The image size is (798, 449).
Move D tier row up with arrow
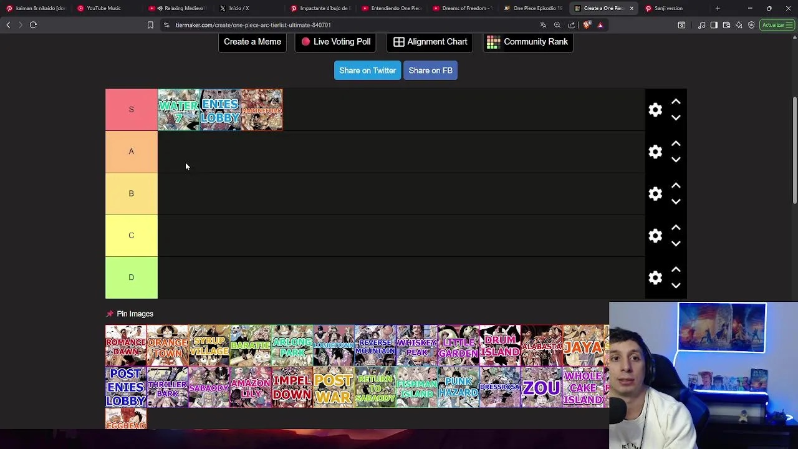tap(676, 269)
